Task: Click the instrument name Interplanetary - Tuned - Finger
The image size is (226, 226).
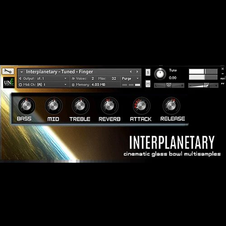Action: click(x=60, y=72)
